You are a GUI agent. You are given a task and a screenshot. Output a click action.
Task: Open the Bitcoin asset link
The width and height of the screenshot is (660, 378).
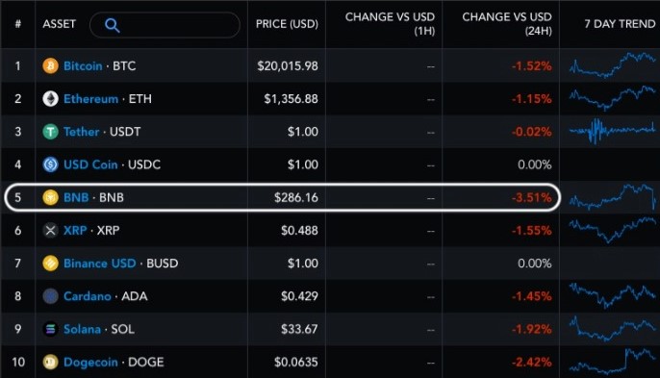83,66
